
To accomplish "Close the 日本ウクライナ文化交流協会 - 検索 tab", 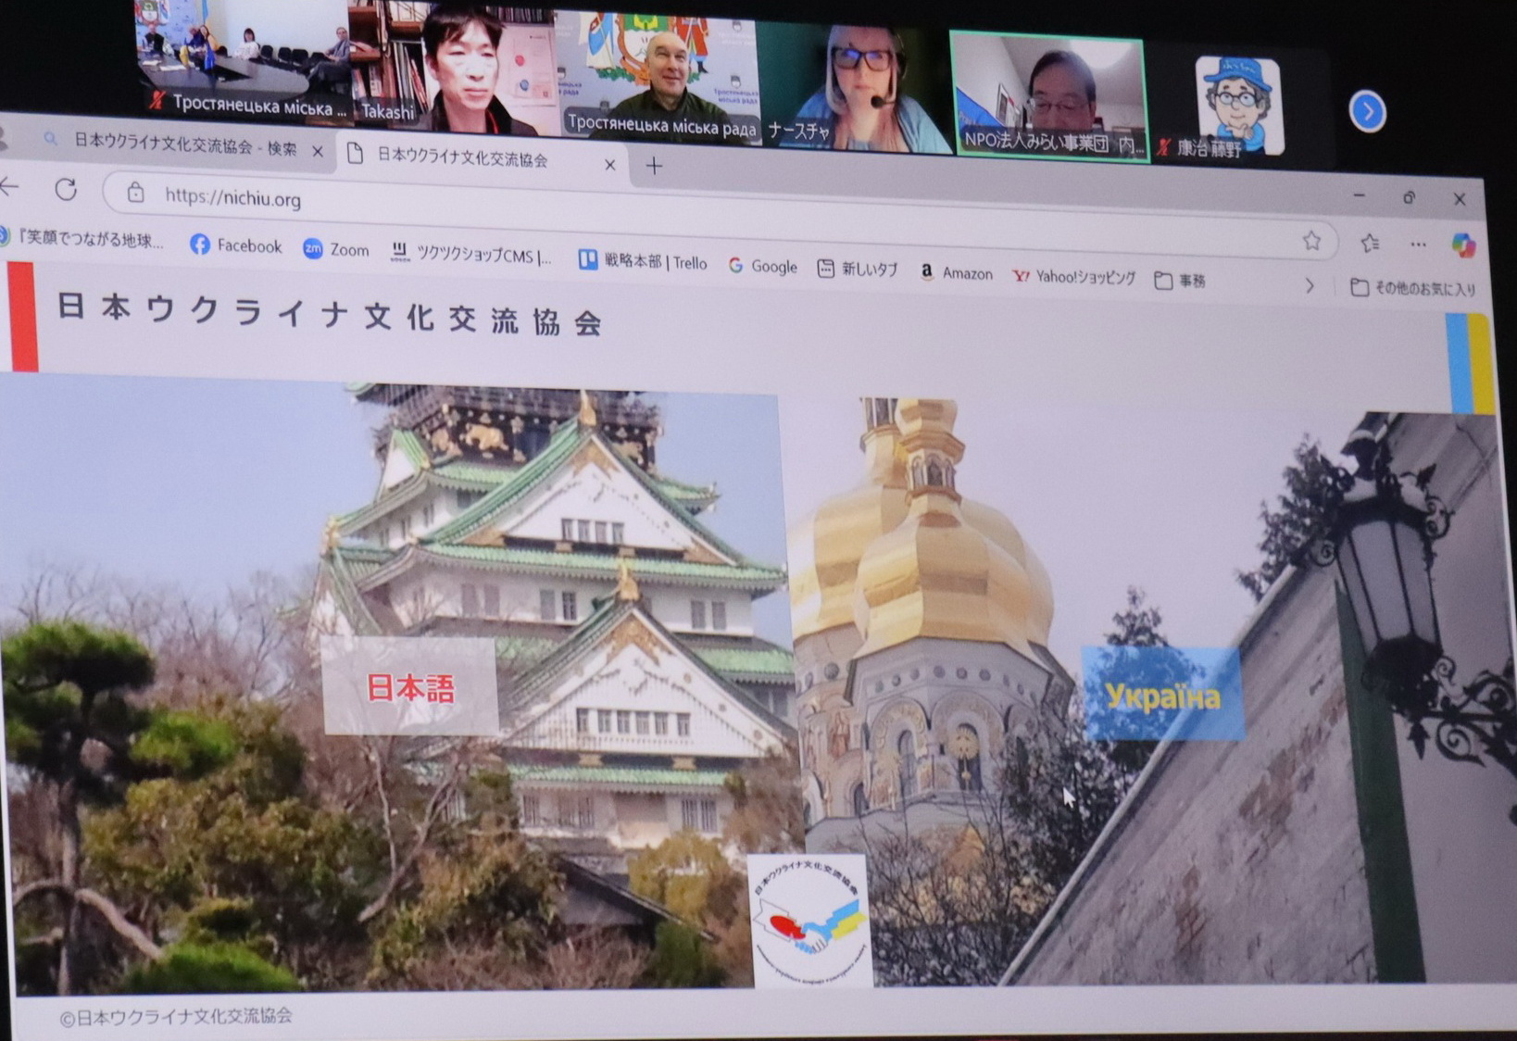I will [318, 150].
